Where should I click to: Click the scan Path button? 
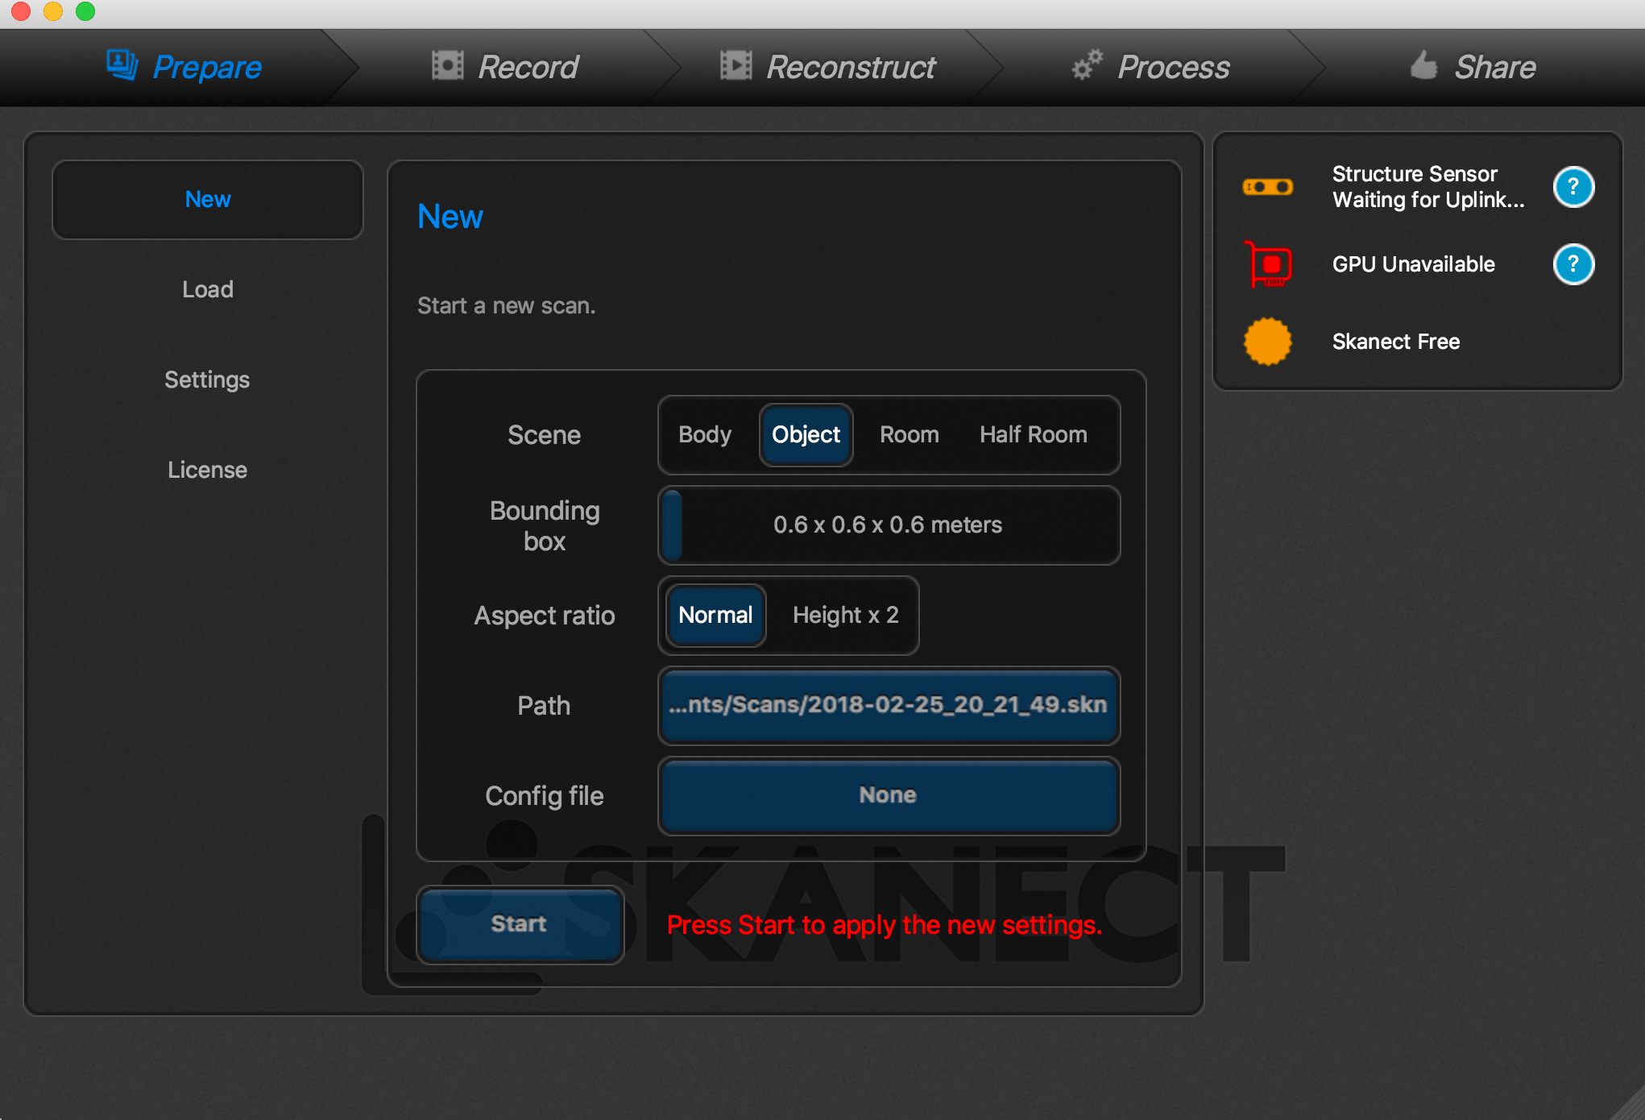(x=889, y=705)
